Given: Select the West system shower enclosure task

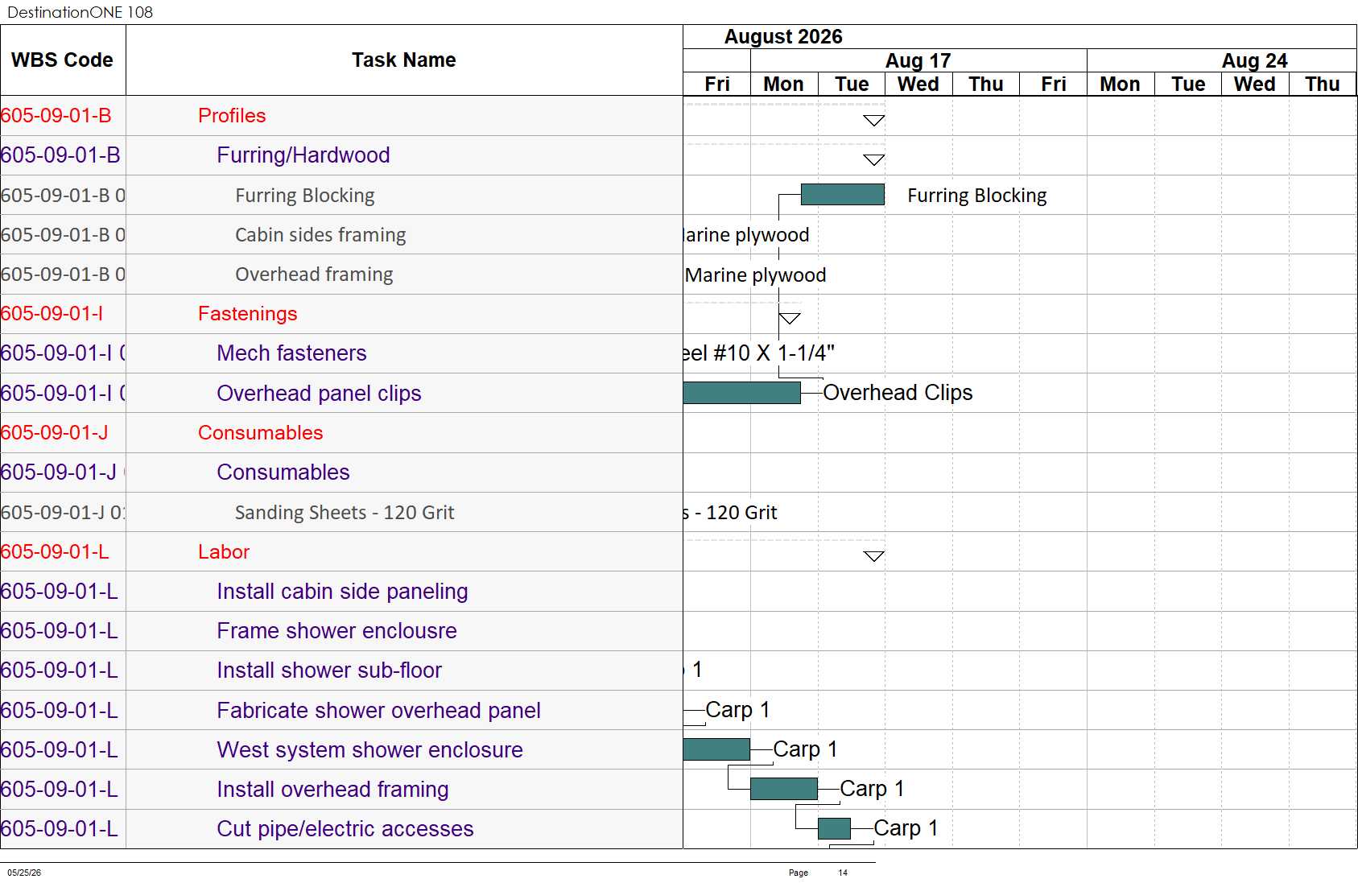Looking at the screenshot, I should coord(369,750).
